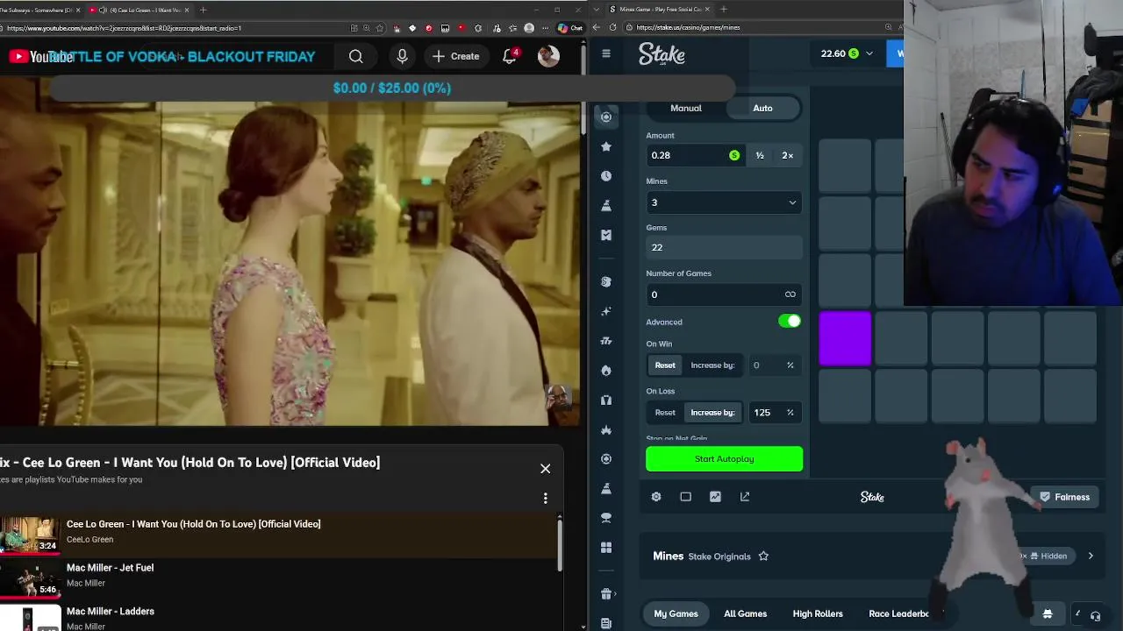
Task: Click the Stake logo
Action: (662, 54)
